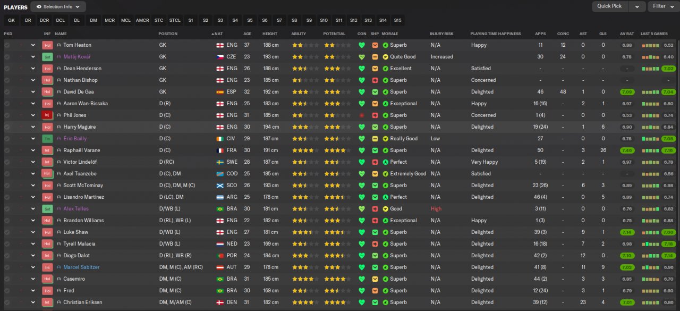Click condition heart icon for Tom Heaton
The image size is (680, 311).
(x=362, y=45)
